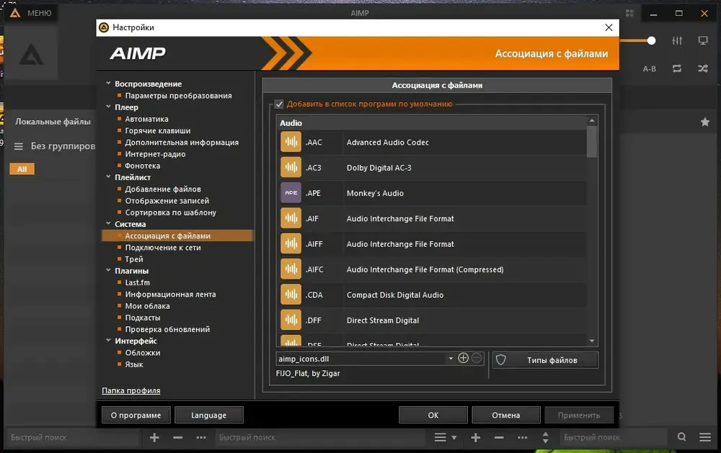Toggle repeat icon in AIMP player
The image size is (721, 453).
pyautogui.click(x=677, y=68)
